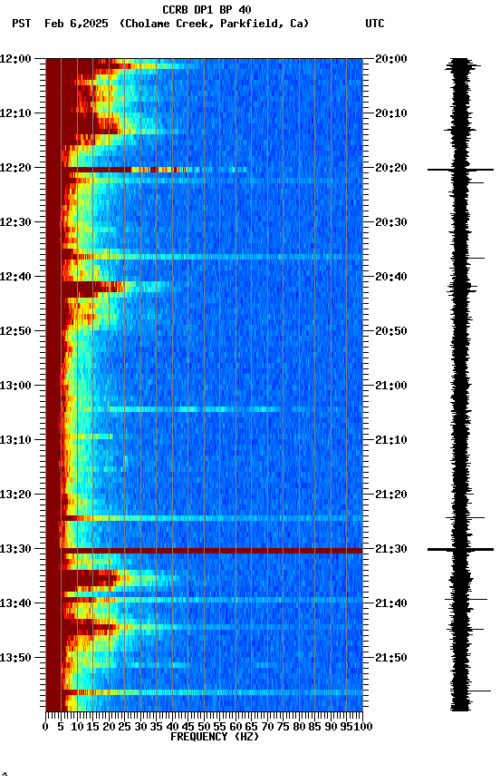Click the PST 12:30 time label
Screen dimensions: 500x784
point(15,222)
